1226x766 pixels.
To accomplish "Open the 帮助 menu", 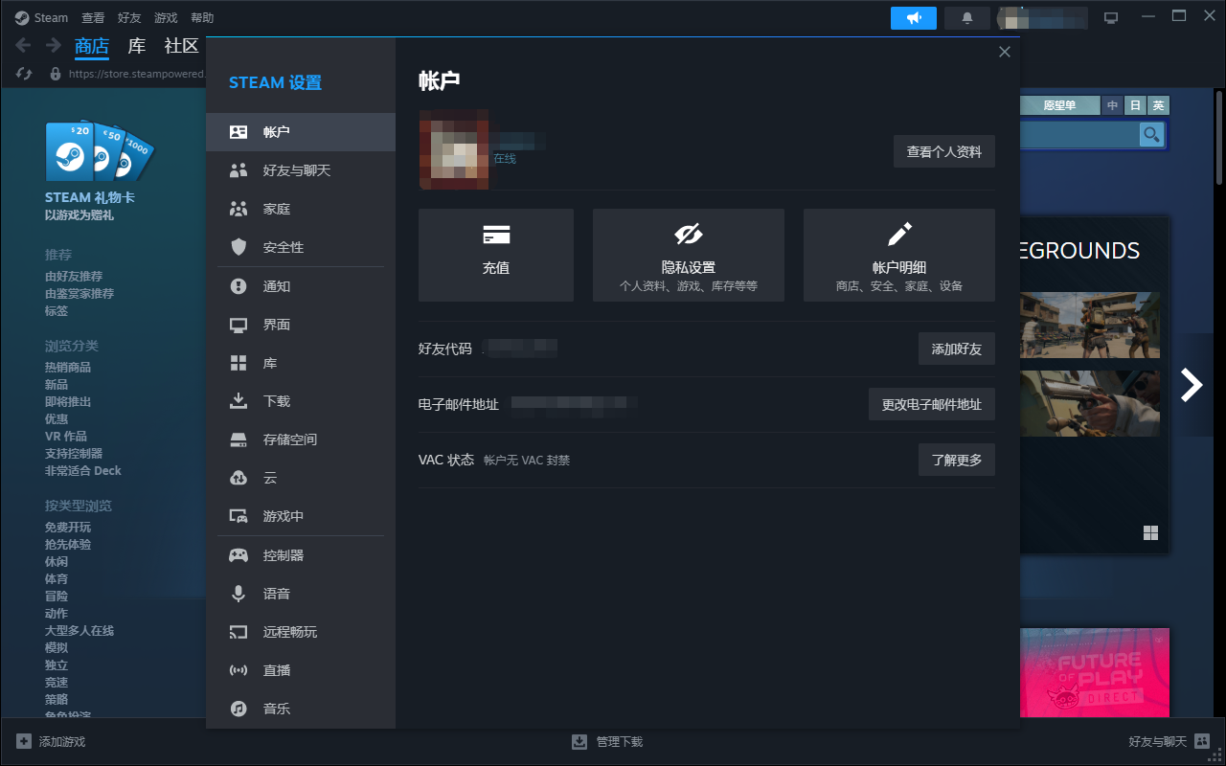I will click(202, 17).
